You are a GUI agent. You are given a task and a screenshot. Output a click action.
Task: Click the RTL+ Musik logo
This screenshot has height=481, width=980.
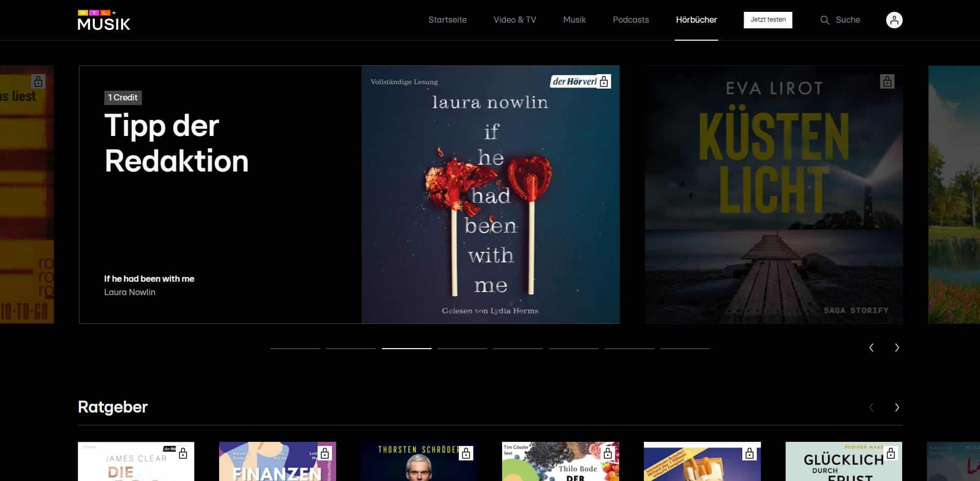click(x=104, y=20)
